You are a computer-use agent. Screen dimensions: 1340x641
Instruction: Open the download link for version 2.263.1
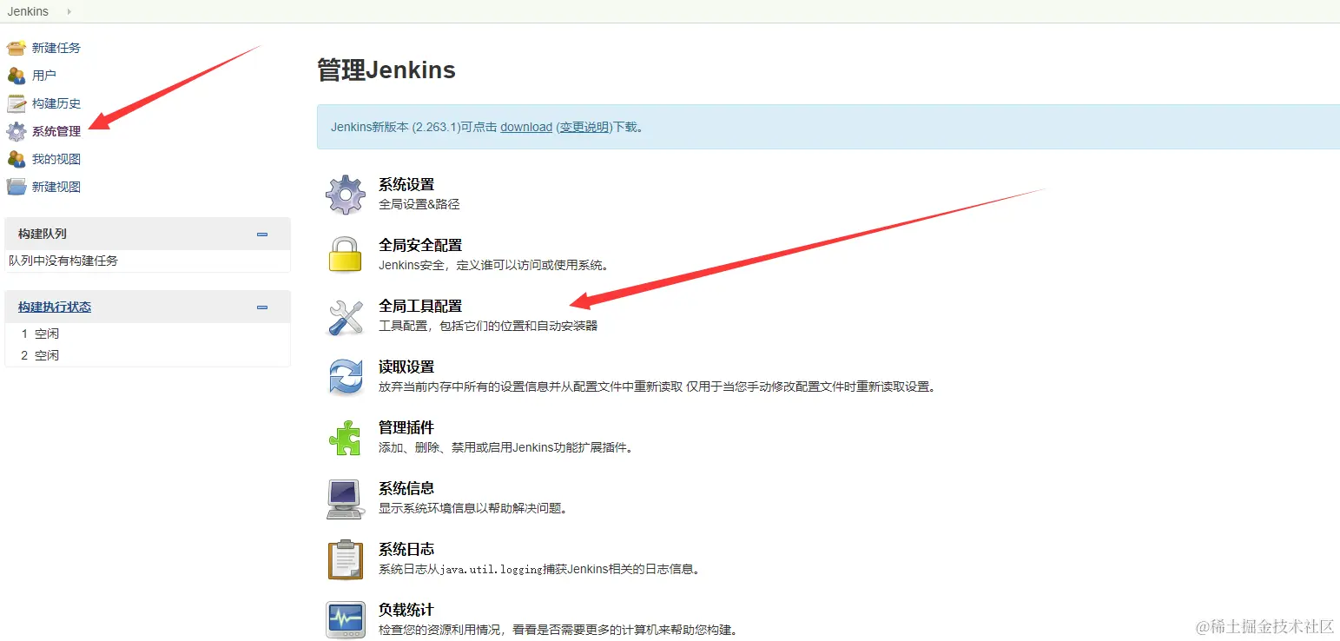(x=525, y=127)
